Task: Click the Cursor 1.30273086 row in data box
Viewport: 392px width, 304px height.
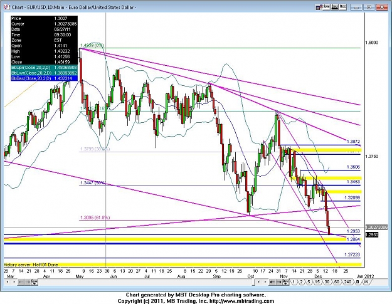Action: coord(44,24)
